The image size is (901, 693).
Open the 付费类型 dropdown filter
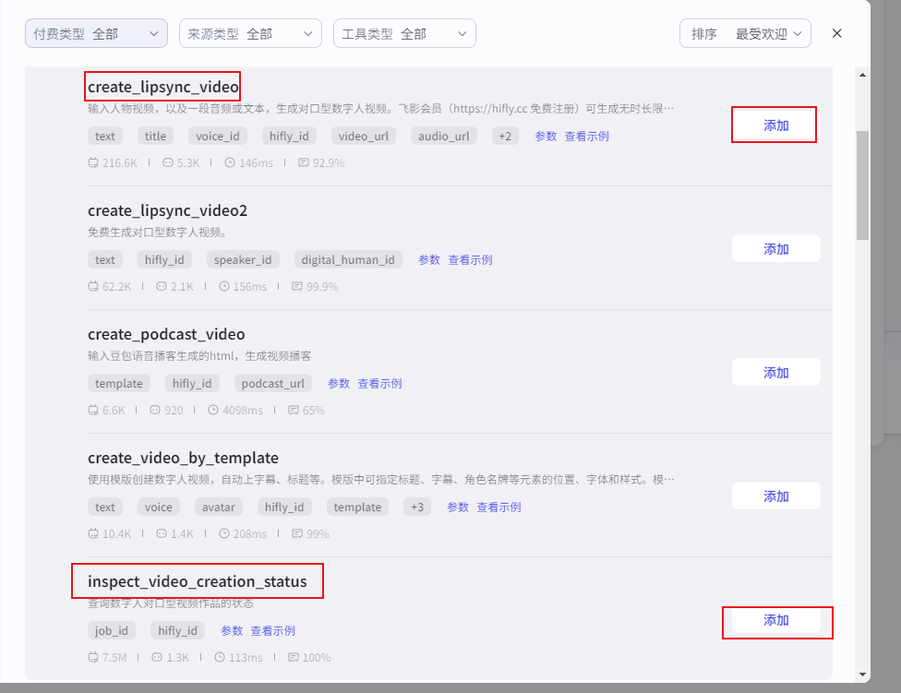(96, 33)
